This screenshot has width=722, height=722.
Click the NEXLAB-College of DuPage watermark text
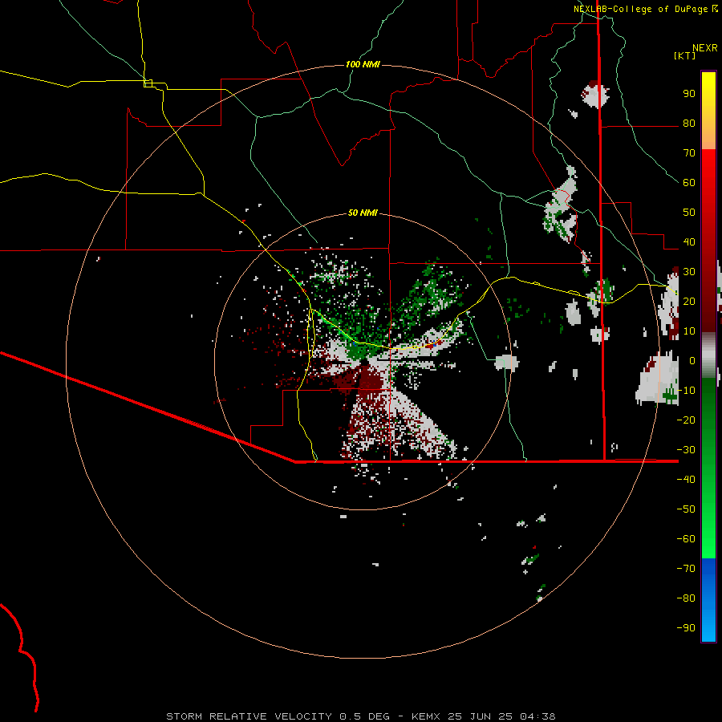tap(640, 9)
